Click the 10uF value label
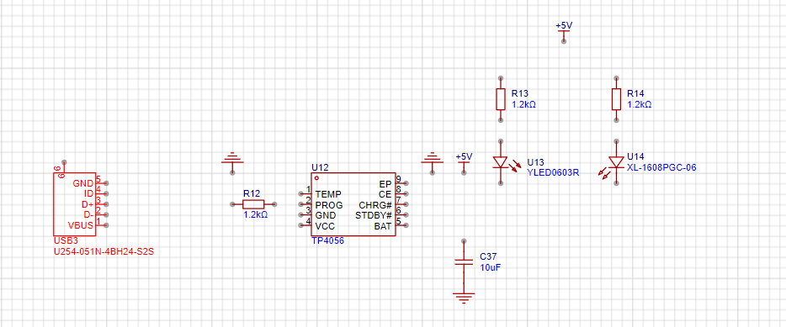Image resolution: width=786 pixels, height=327 pixels. (x=491, y=267)
